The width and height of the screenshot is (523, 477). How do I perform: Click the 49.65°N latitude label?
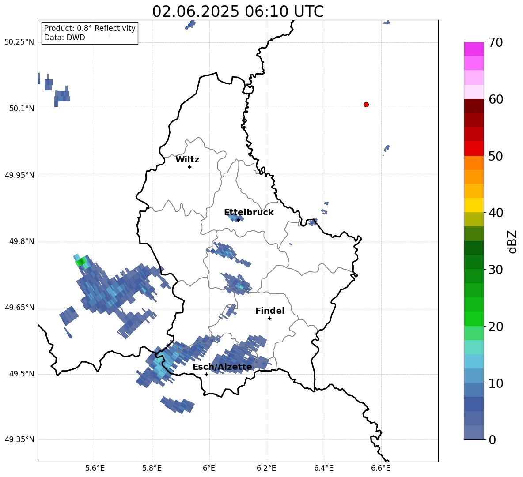point(19,308)
